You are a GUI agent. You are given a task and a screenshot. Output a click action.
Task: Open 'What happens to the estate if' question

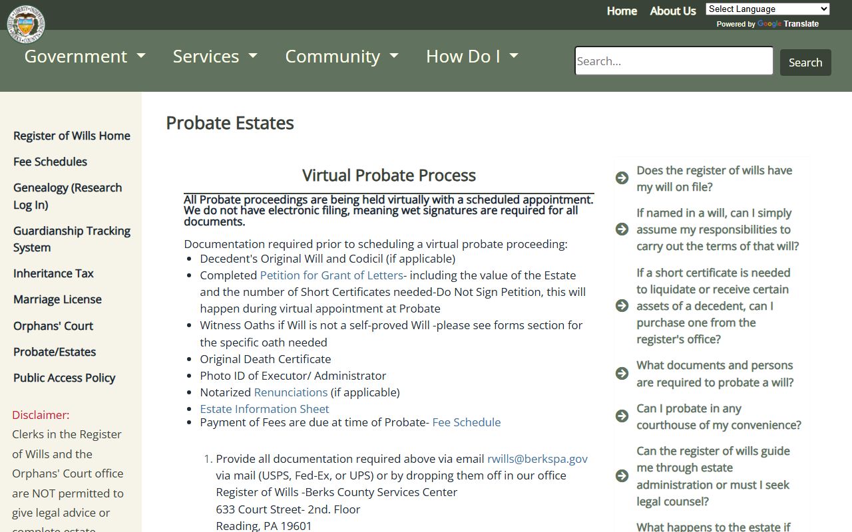(714, 527)
